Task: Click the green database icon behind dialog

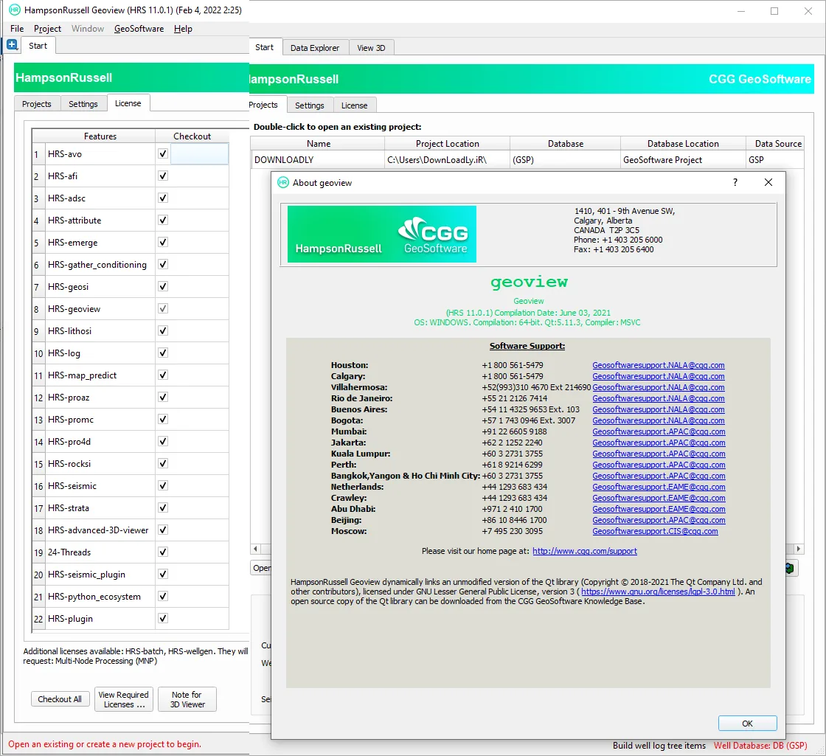Action: click(790, 568)
